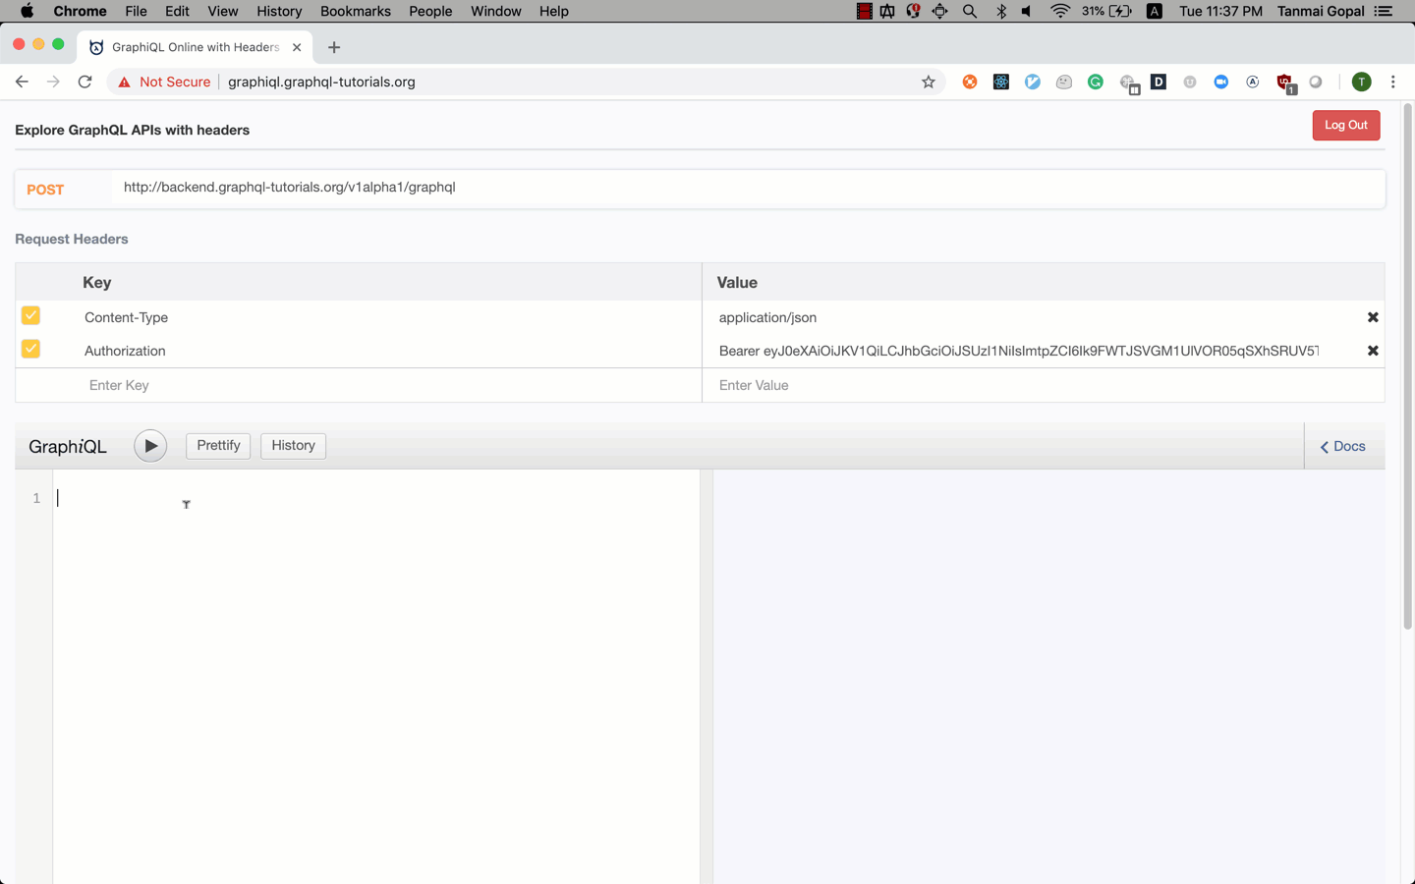Open the Window menu
This screenshot has height=884, width=1415.
(x=495, y=11)
